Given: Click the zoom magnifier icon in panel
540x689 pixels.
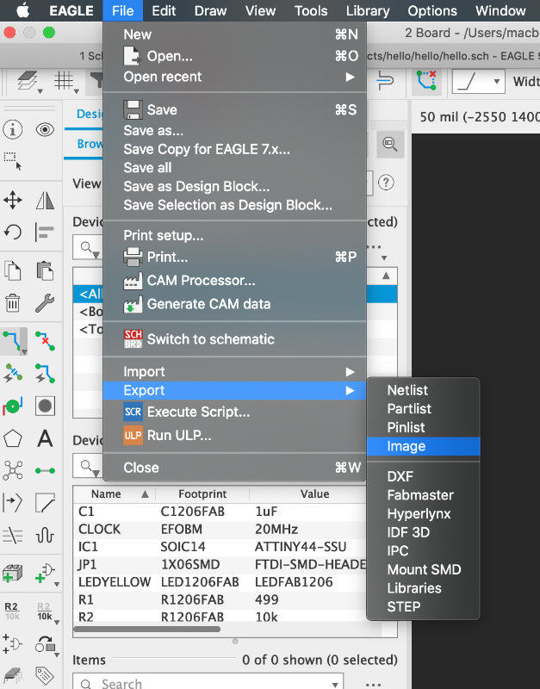Looking at the screenshot, I should 390,144.
